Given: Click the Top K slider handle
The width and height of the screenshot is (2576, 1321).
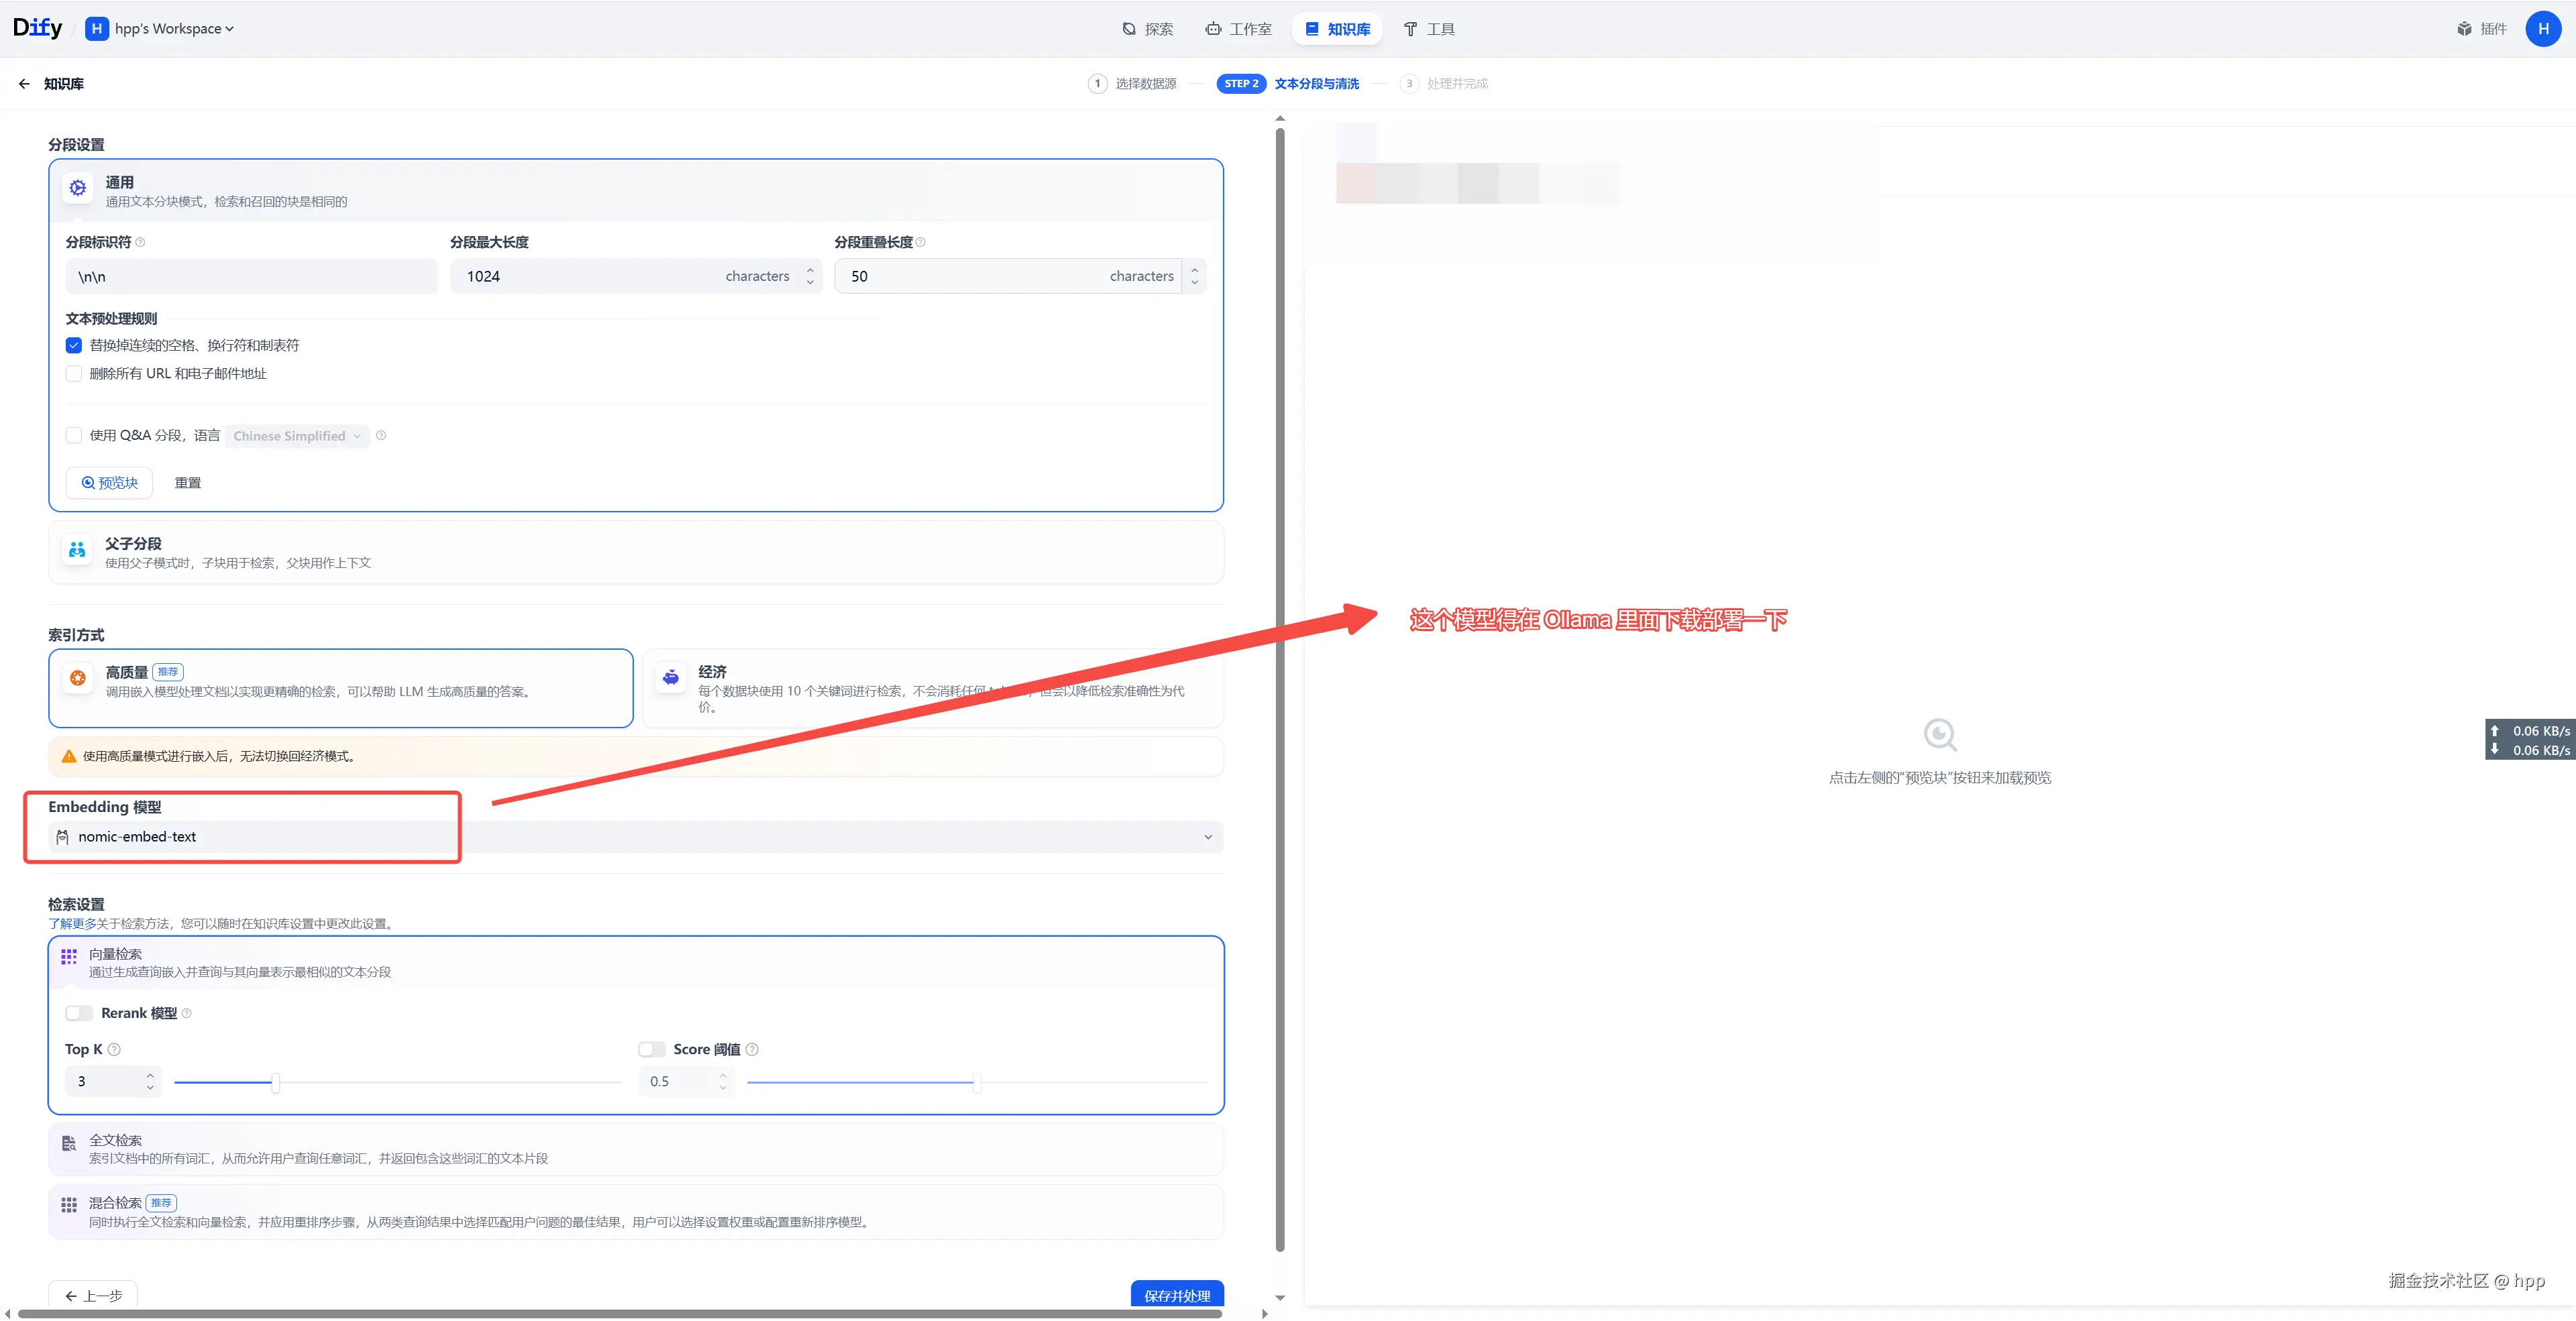Looking at the screenshot, I should pyautogui.click(x=275, y=1082).
